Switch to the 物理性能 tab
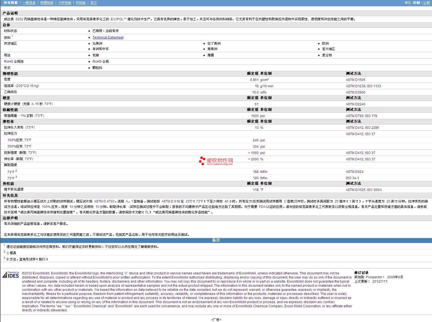 point(47,3)
